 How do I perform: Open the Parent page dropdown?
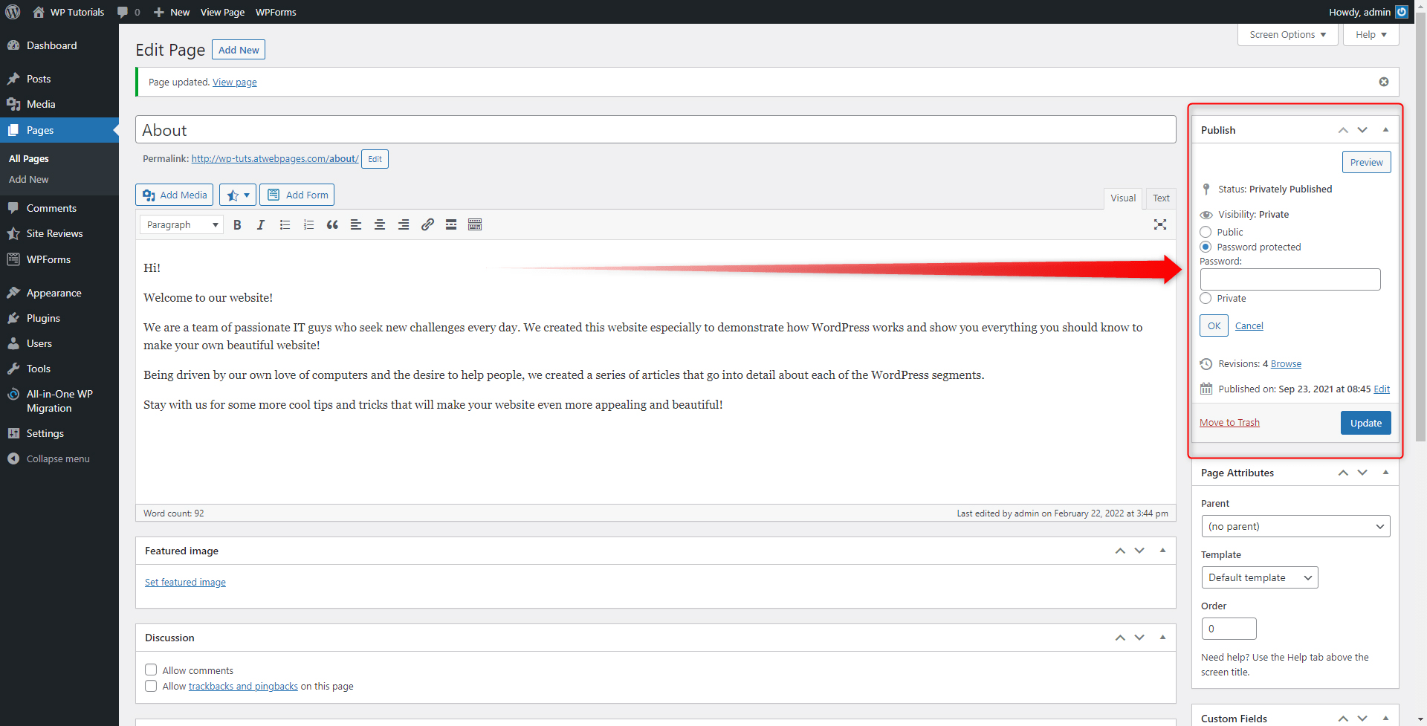(x=1295, y=526)
